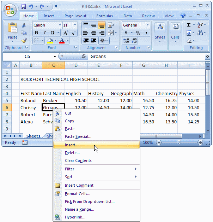This screenshot has width=213, height=222.
Task: Click Merge and Center icon
Action: click(111, 33)
